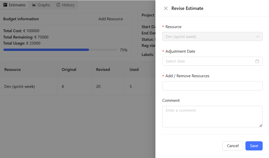
Task: Click the Add / Remove Resources input
Action: pos(212,86)
